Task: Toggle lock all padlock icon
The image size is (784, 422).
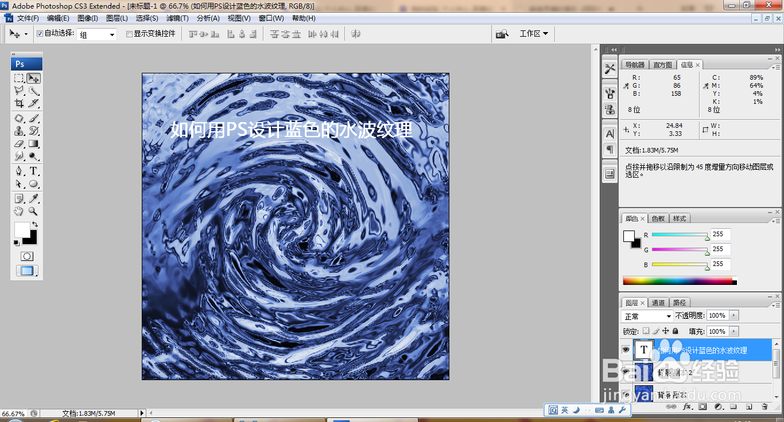Action: (x=676, y=331)
